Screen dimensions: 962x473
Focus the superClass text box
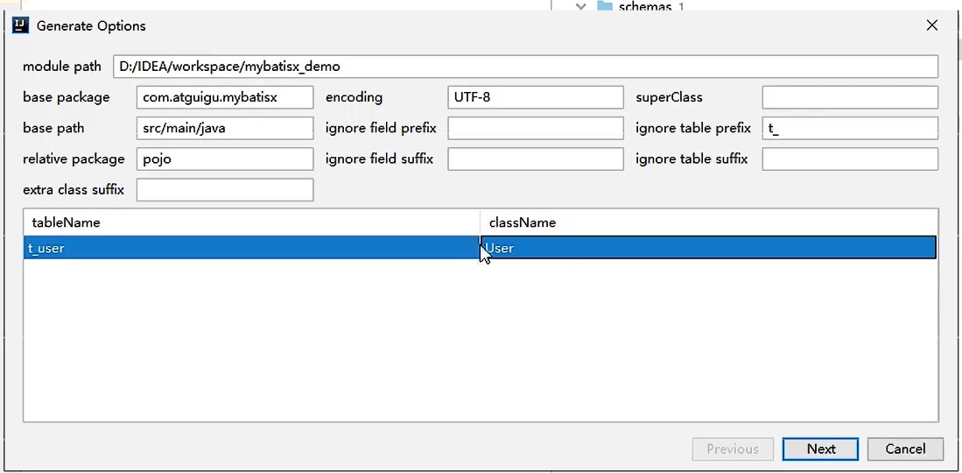point(849,97)
